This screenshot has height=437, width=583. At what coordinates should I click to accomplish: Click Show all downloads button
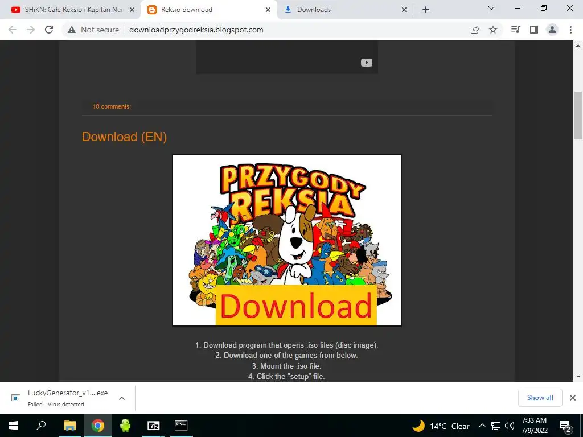point(540,398)
